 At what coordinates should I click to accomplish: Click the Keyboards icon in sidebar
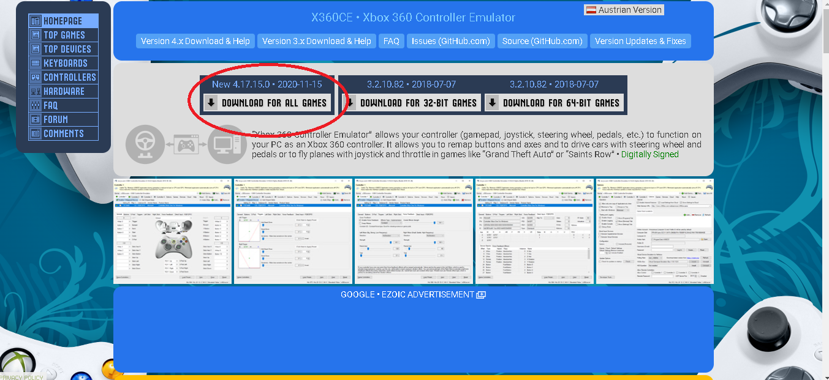(36, 63)
